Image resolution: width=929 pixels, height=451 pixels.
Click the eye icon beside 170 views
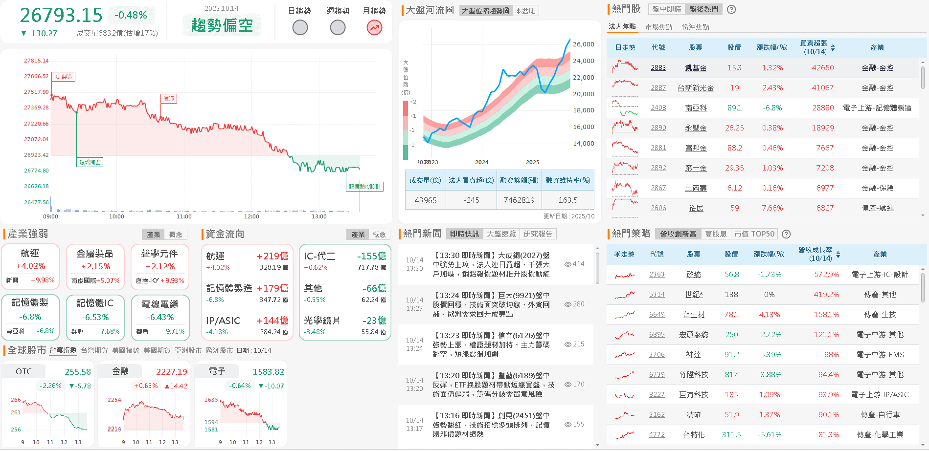pyautogui.click(x=567, y=385)
